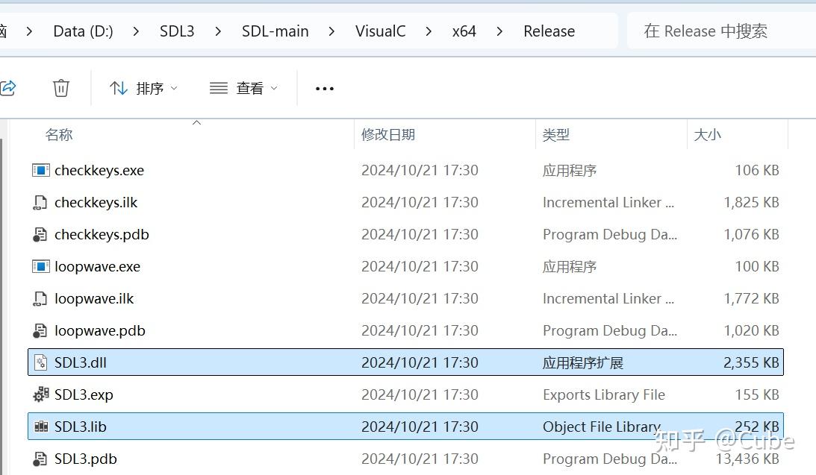Viewport: 816px width, 475px height.
Task: Go to SDL-main folder in breadcrumb
Action: (x=275, y=31)
